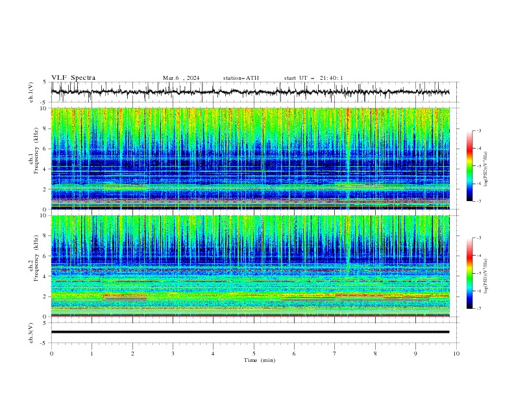Click the "6" kHz tick of ch.1 spectrogram

(x=46, y=149)
